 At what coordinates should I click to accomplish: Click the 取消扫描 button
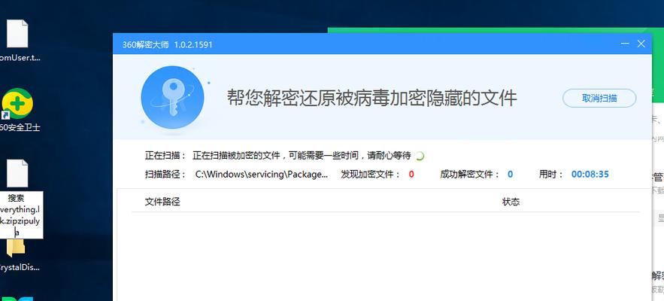click(x=599, y=99)
